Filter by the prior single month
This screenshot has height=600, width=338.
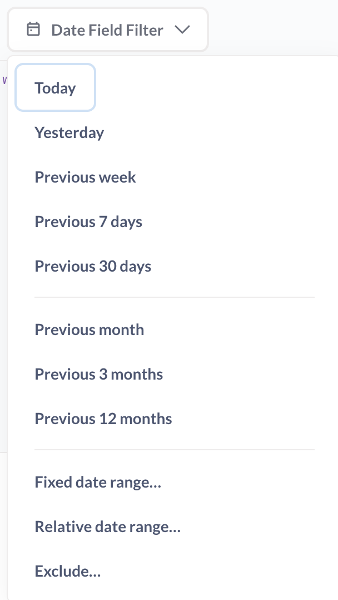(89, 329)
